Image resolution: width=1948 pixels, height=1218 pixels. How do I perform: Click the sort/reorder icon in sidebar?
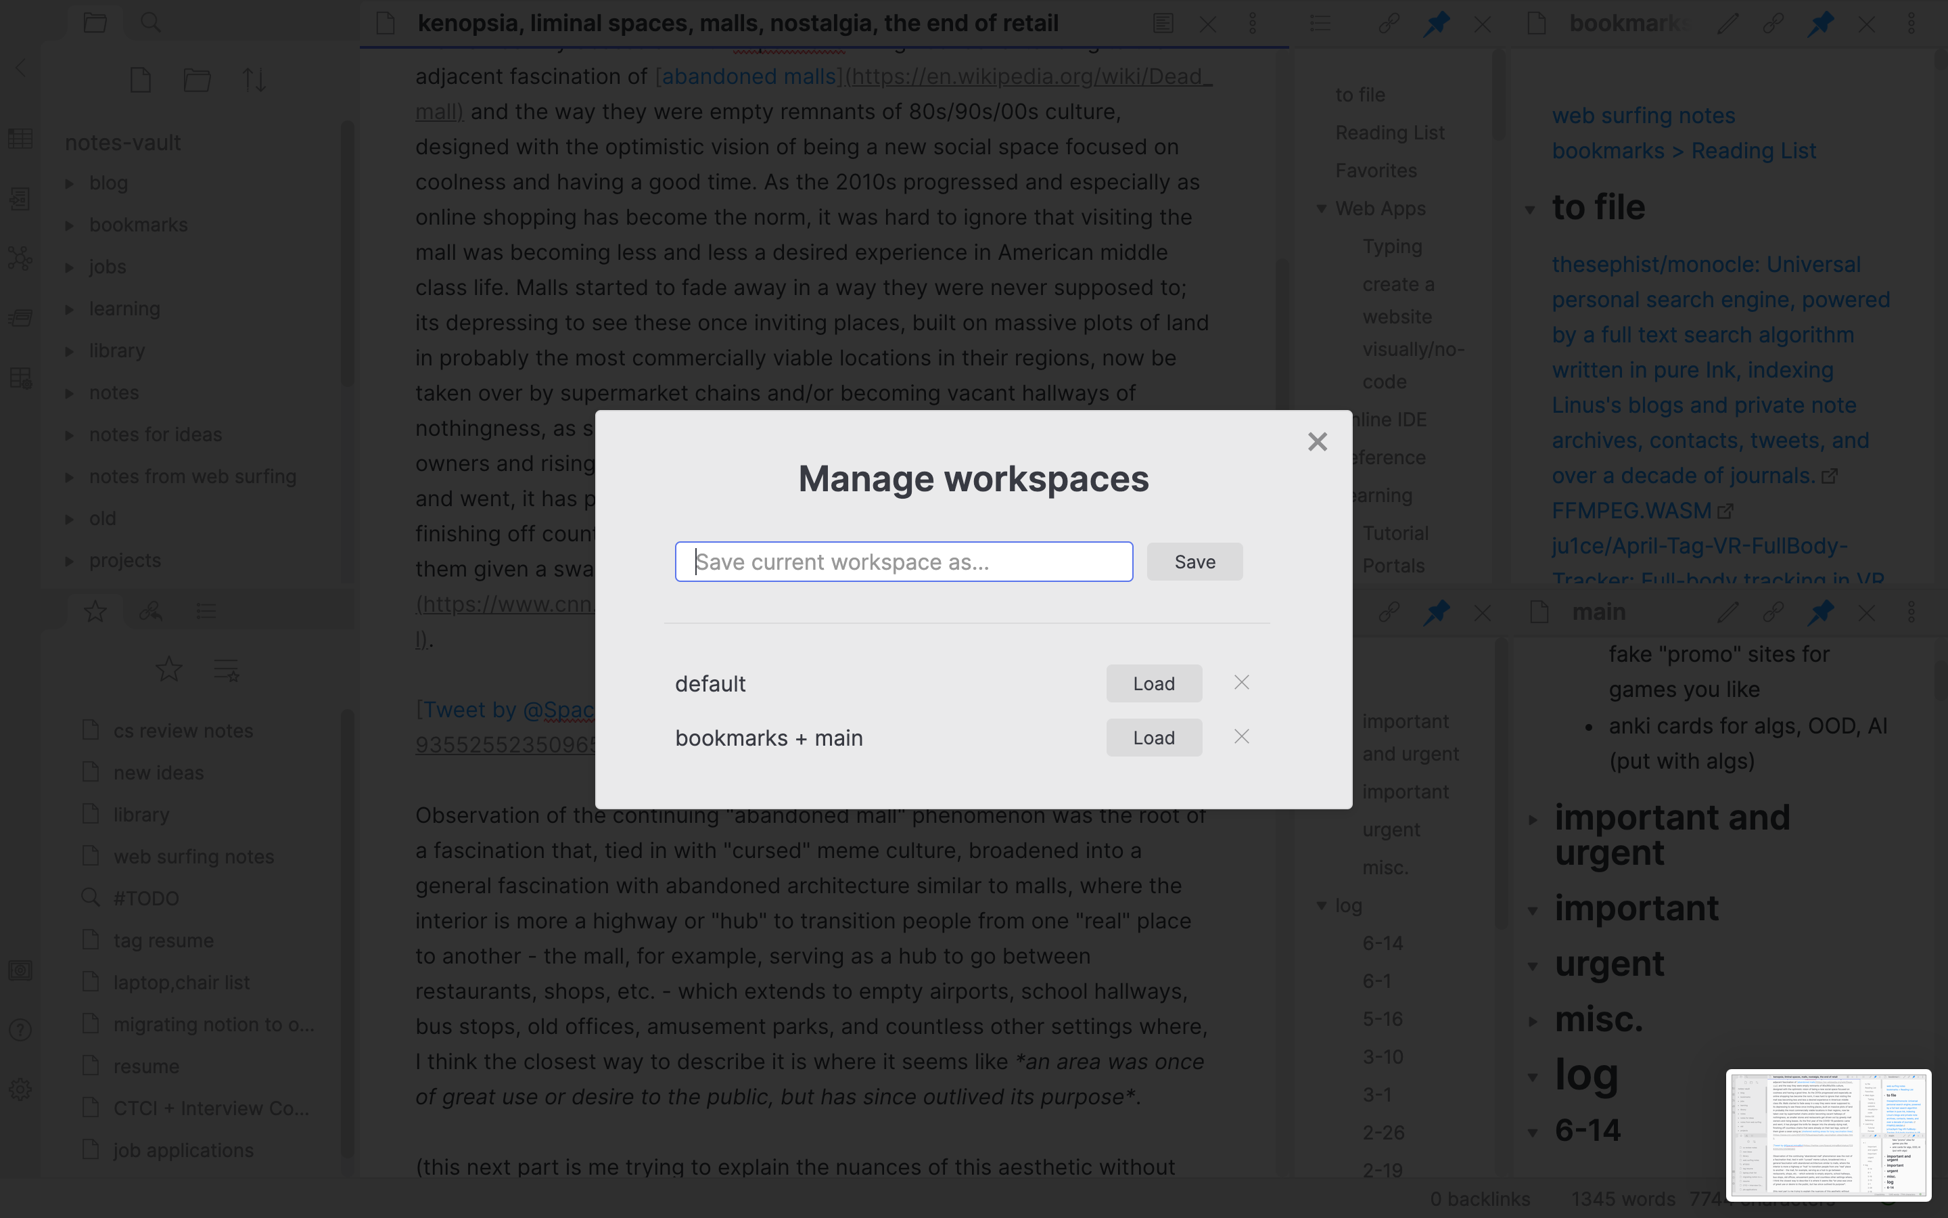click(x=254, y=78)
